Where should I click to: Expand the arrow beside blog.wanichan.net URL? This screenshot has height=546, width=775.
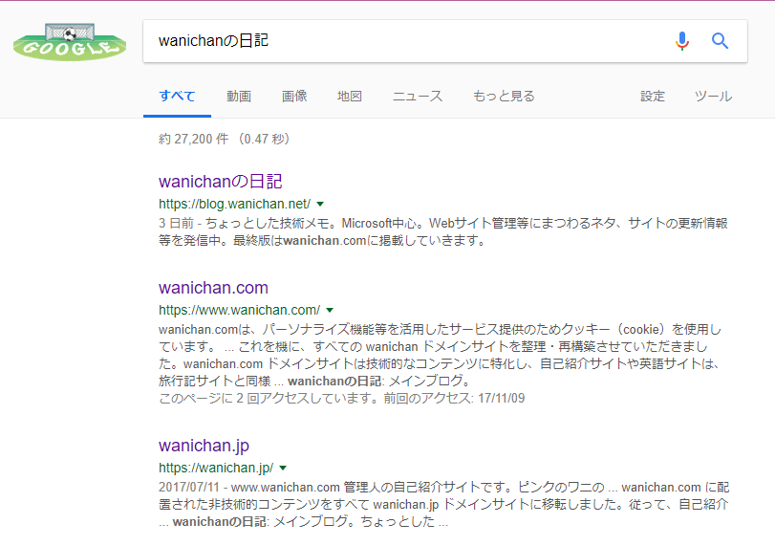[320, 204]
